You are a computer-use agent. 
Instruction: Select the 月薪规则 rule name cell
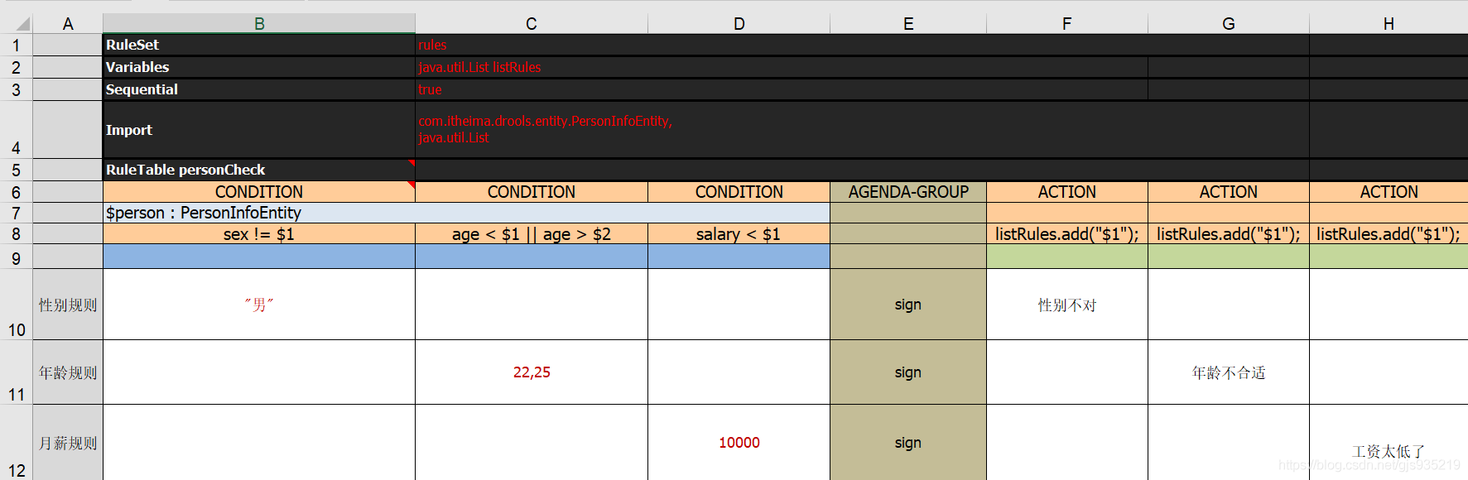pyautogui.click(x=68, y=443)
